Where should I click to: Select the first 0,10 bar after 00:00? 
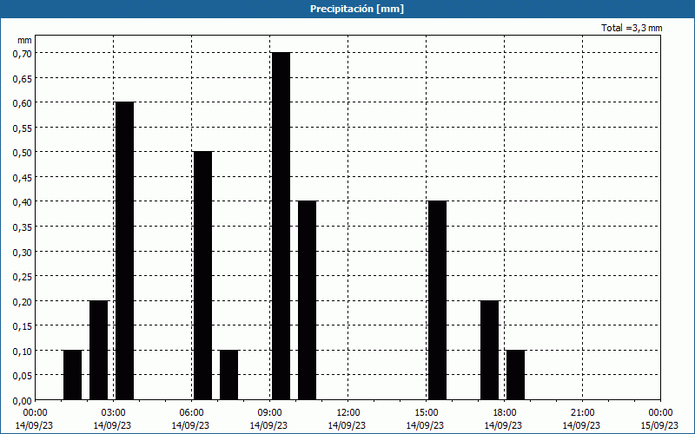tap(73, 375)
